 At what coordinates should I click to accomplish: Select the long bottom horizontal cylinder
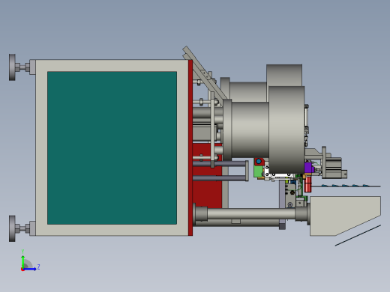point(251,214)
